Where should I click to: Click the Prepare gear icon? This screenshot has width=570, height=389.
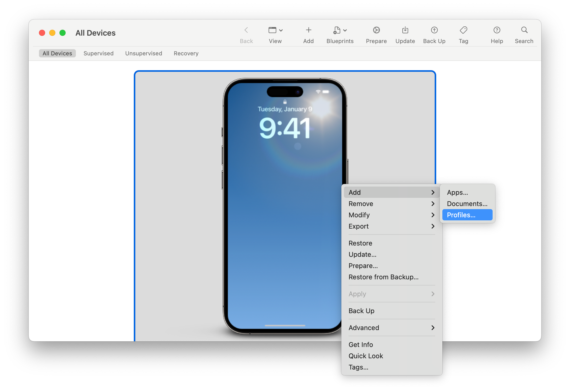(x=376, y=30)
